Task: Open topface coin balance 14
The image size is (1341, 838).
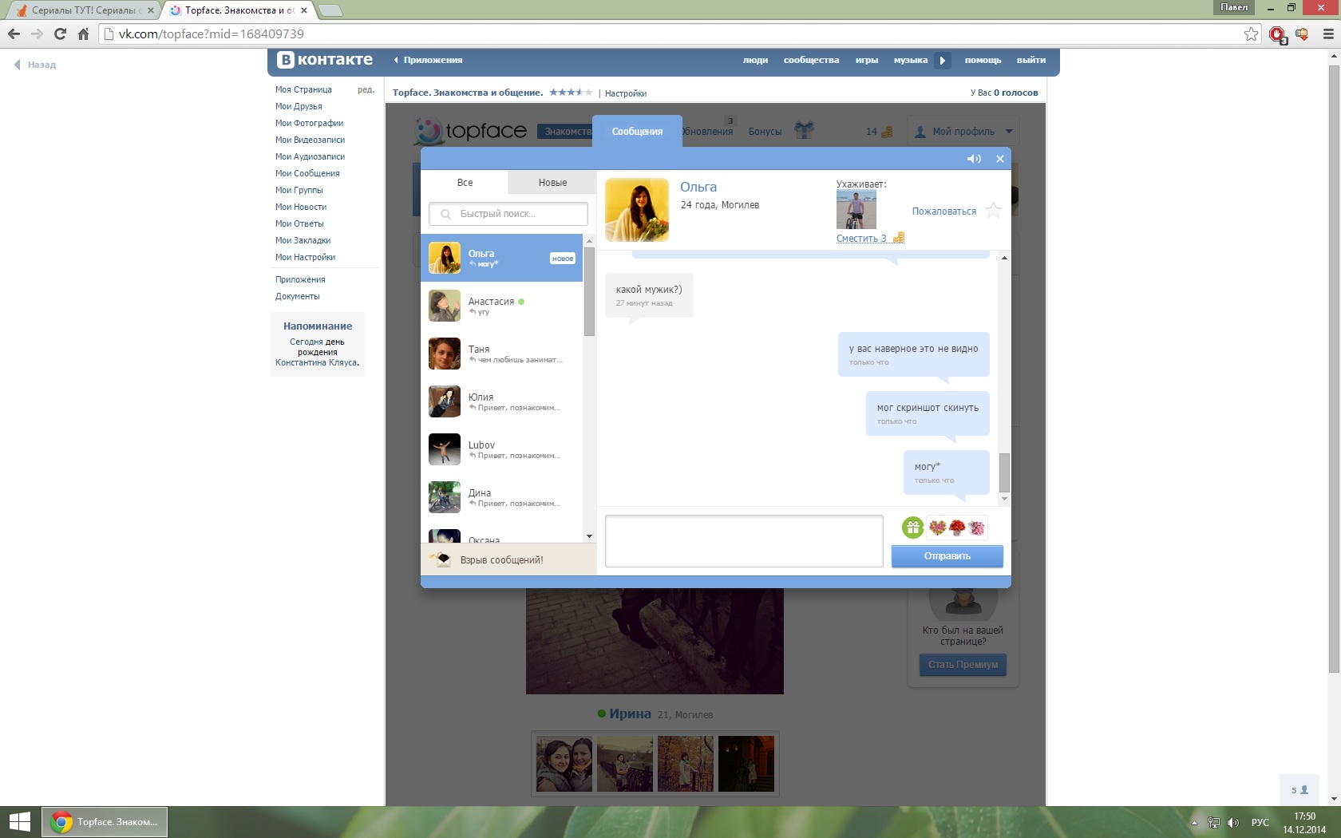Action: [x=879, y=132]
